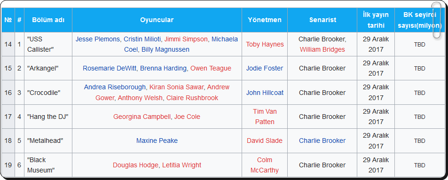Open the Maxine Peake link
The image size is (448, 180).
click(157, 141)
